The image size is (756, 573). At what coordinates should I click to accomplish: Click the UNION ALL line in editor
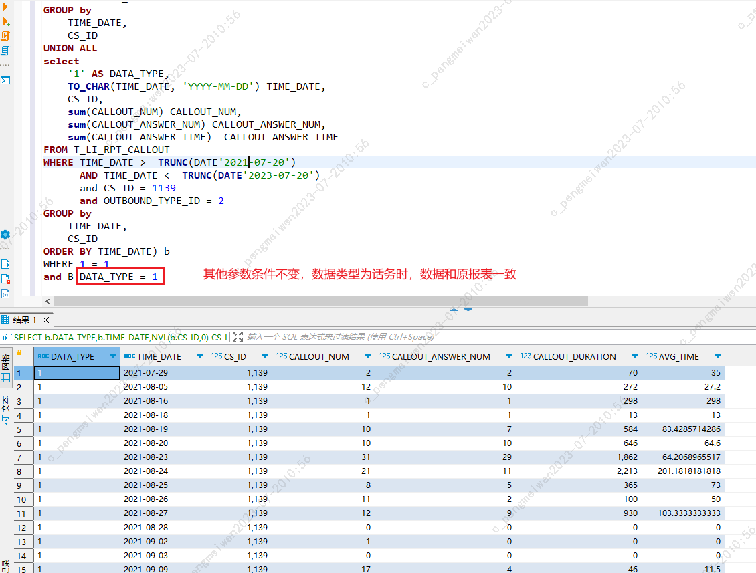[x=70, y=48]
